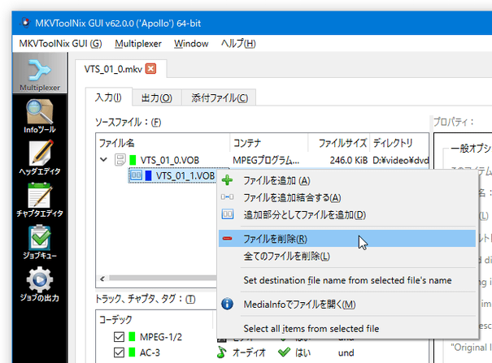Click the source files horizontal scrollbar
Screen dimensions: 492x363
(x=163, y=278)
